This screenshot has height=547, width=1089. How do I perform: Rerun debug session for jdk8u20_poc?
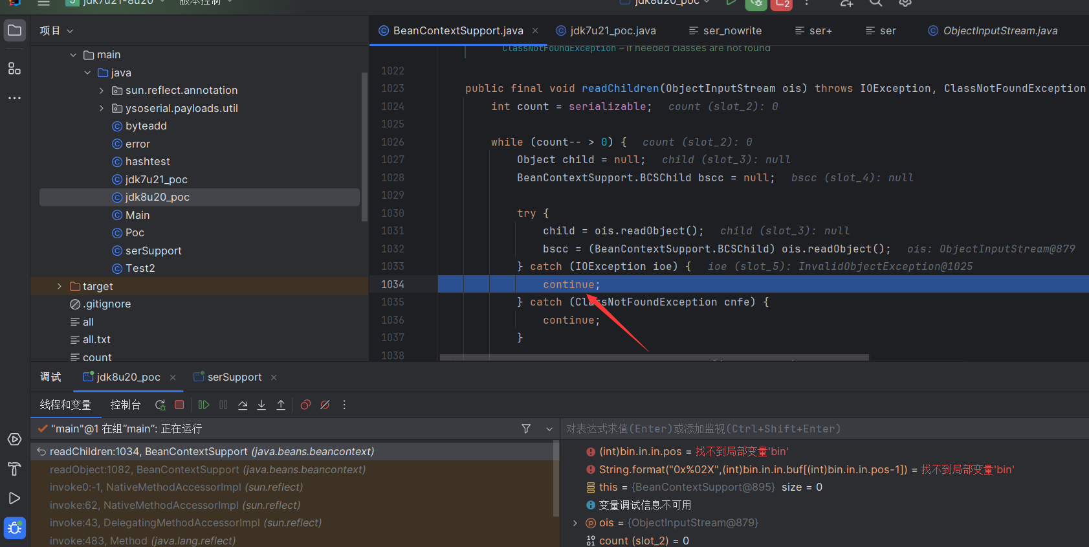160,405
